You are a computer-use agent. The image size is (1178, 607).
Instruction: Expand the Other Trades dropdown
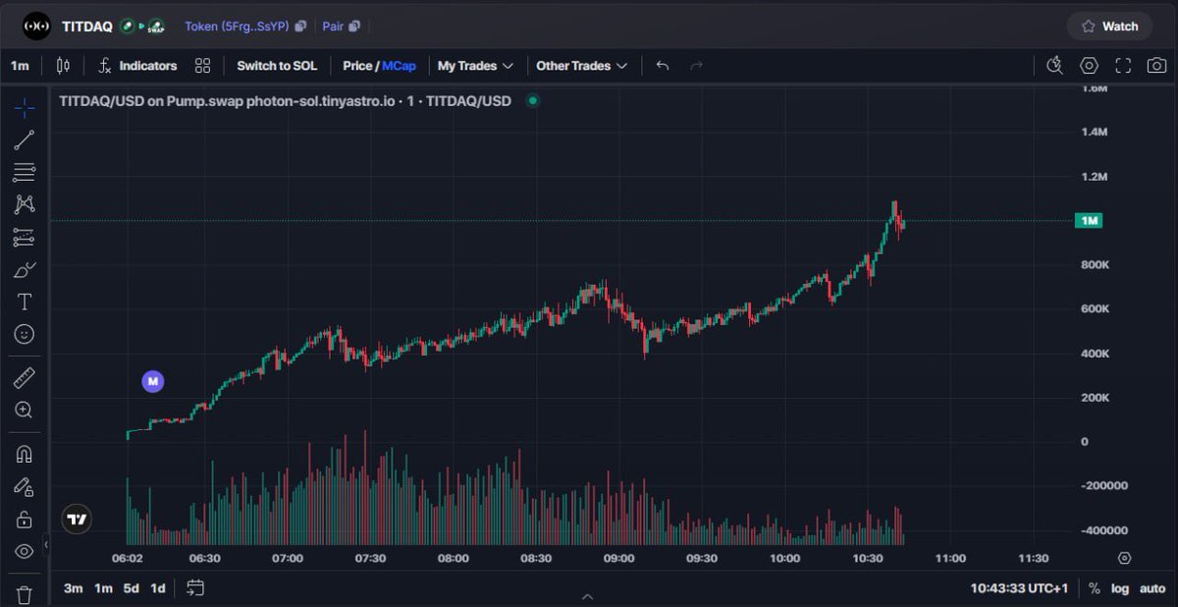click(581, 66)
